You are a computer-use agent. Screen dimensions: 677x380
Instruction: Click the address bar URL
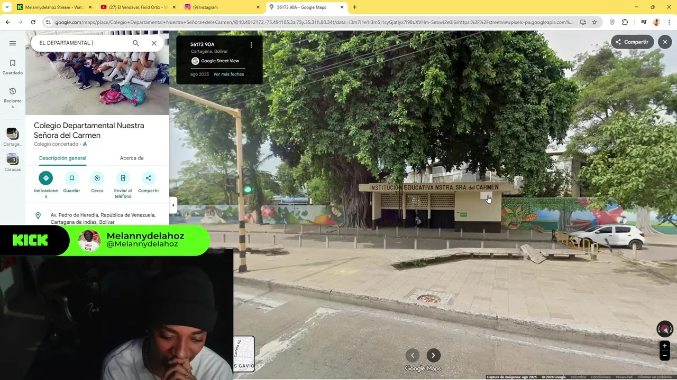[314, 22]
